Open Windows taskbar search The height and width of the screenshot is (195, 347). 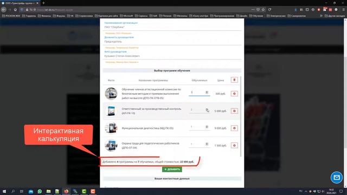coord(13,191)
